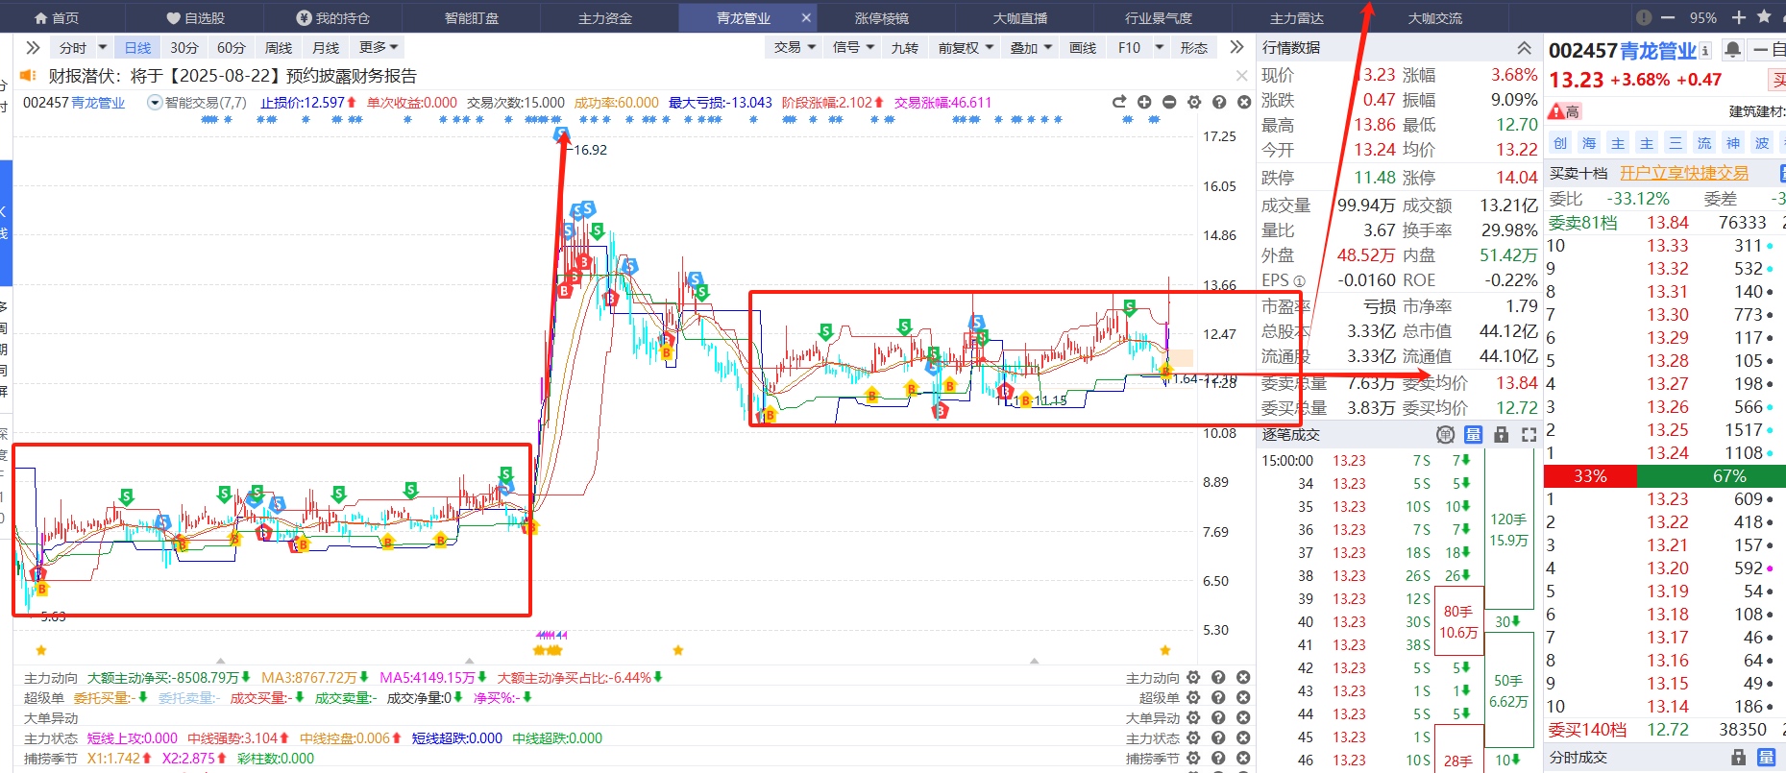Increase zoom from 95% with plus
This screenshot has width=1786, height=773.
click(1739, 17)
